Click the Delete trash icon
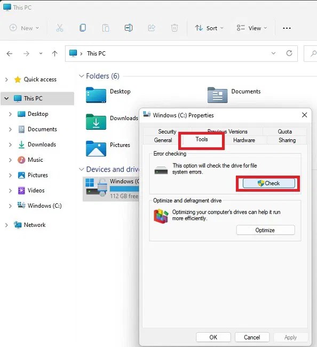The height and width of the screenshot is (347, 317). coord(175,28)
